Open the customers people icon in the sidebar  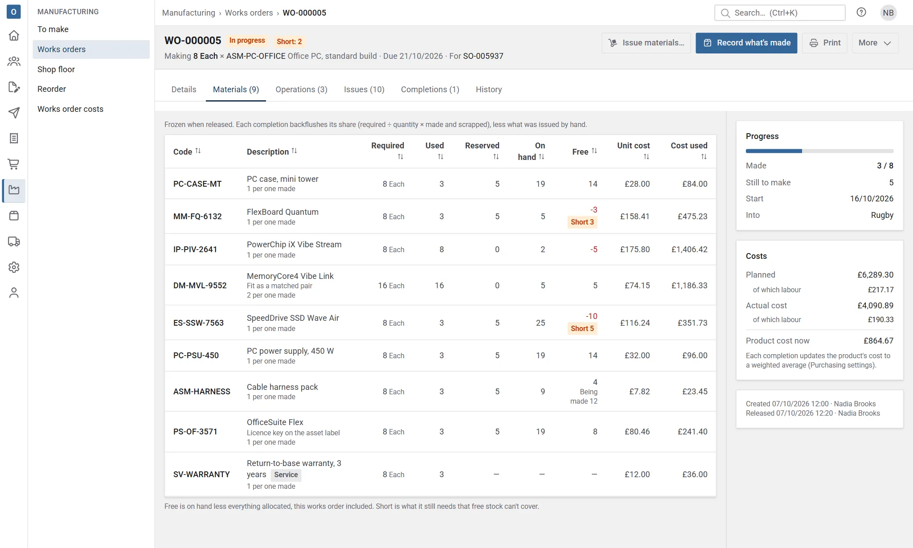(14, 61)
